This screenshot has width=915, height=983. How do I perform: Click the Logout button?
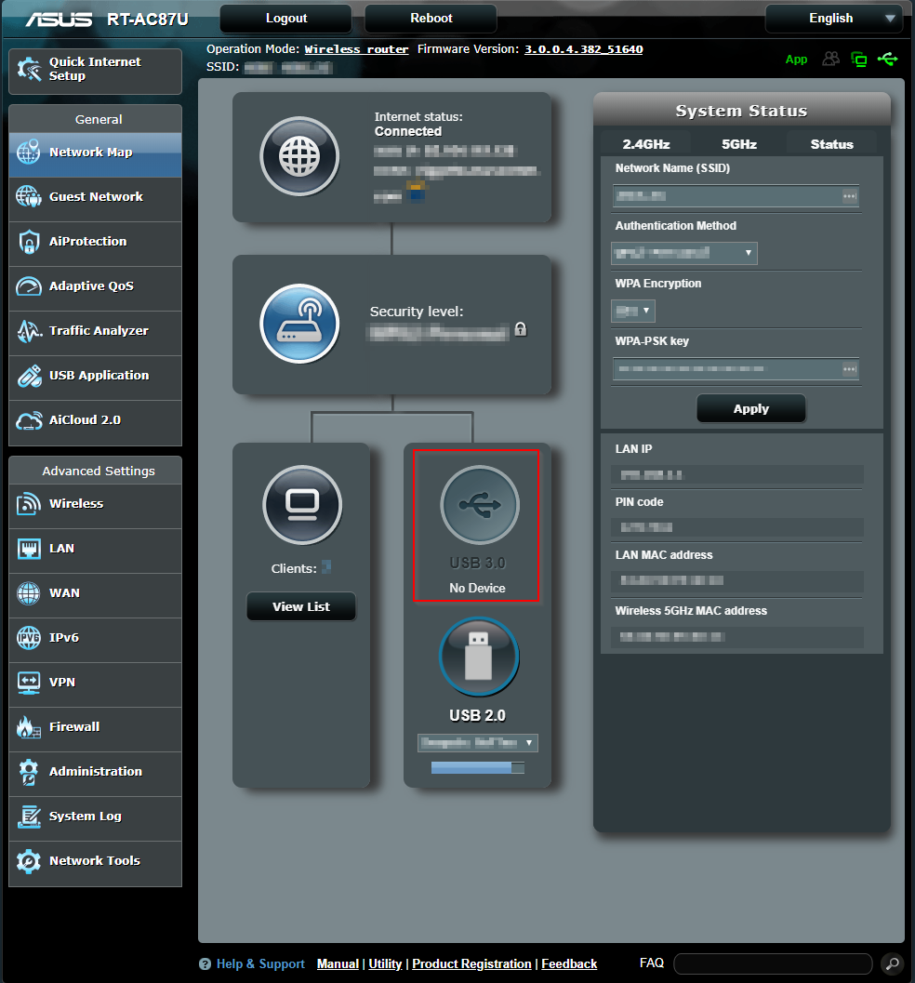(x=285, y=19)
